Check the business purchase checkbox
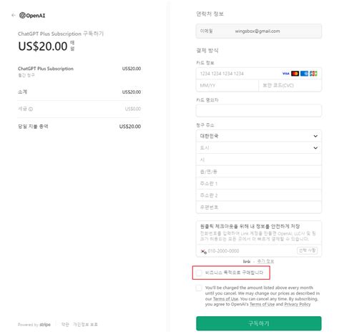Viewport: 339px width, 334px height. (x=199, y=272)
